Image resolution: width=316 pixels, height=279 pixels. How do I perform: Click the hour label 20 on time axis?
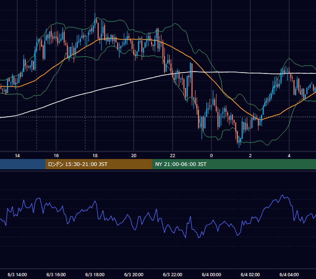[134, 156]
